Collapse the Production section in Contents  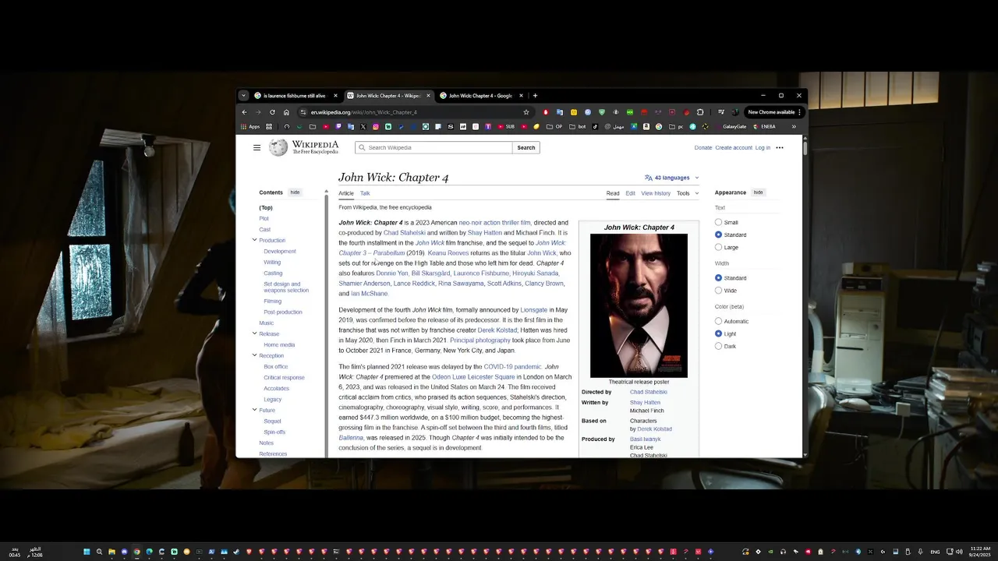point(254,240)
